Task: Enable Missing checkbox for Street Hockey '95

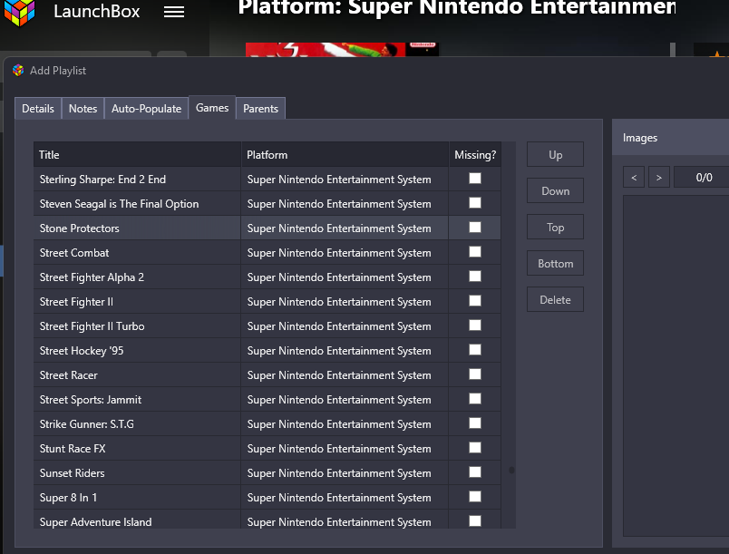Action: (475, 350)
